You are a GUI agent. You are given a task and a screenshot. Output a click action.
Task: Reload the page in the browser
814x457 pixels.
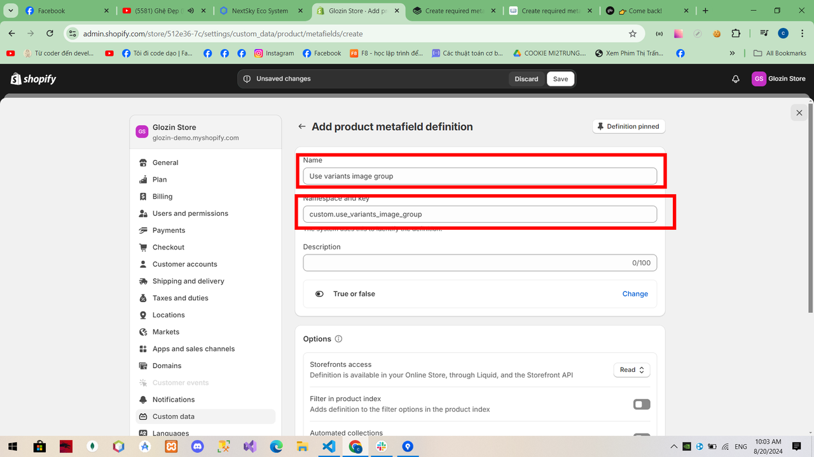50,34
